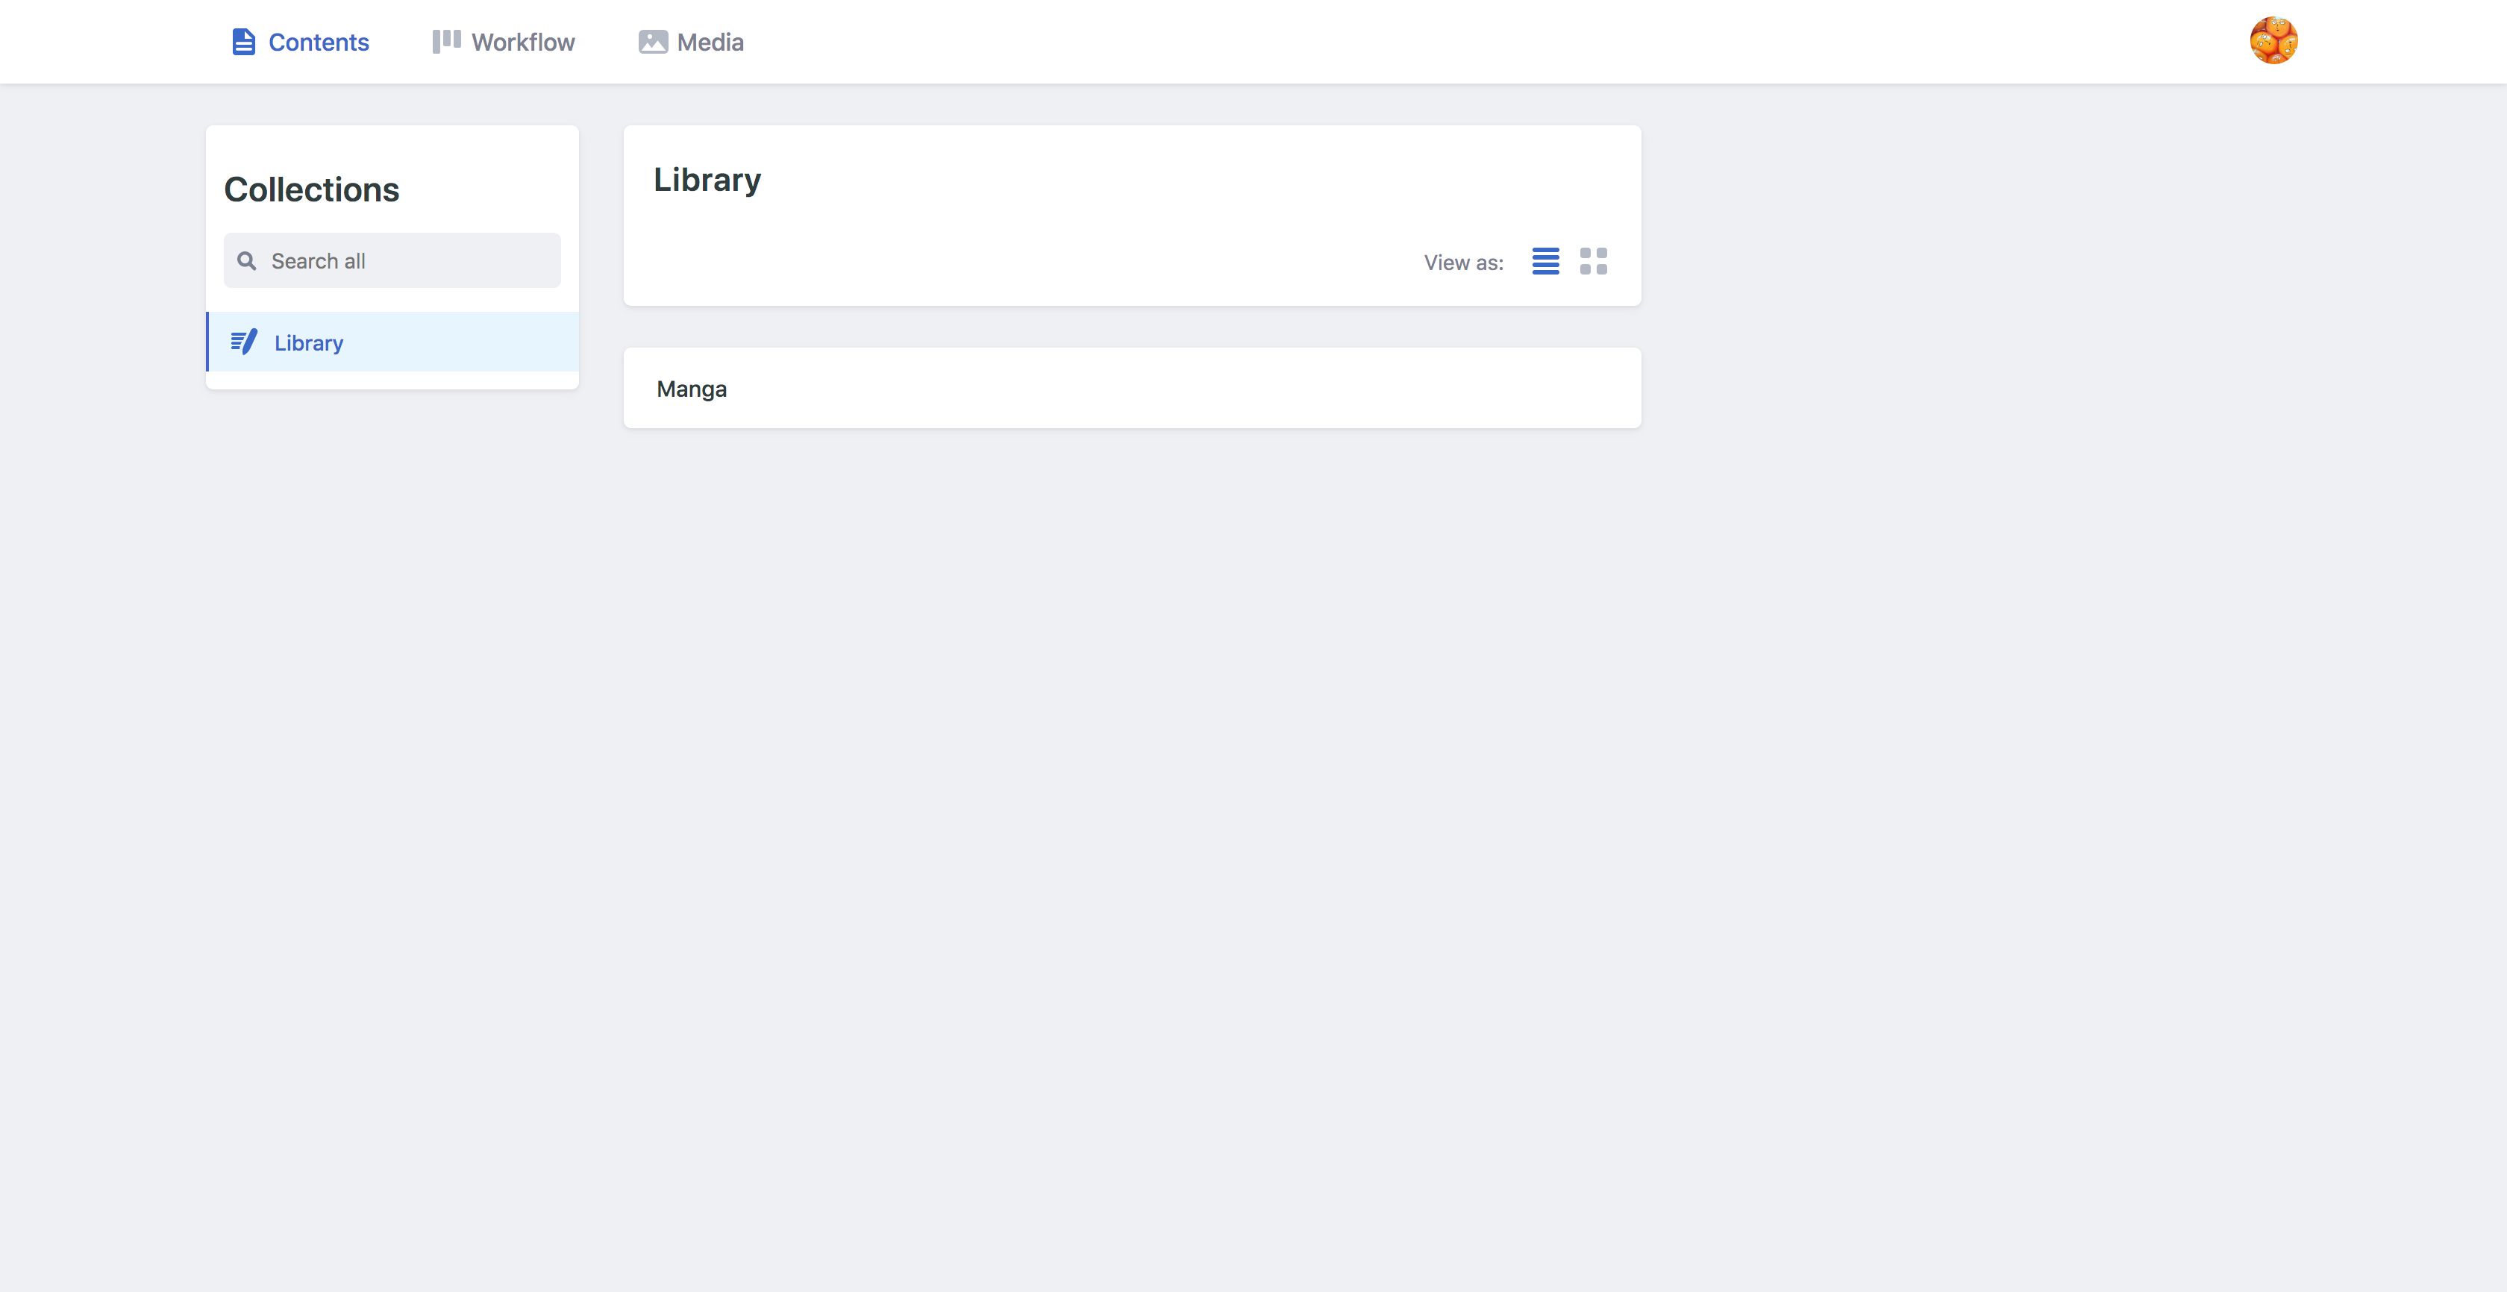Click the Workflow kanban board icon
Screen dimensions: 2507x1292
click(445, 41)
